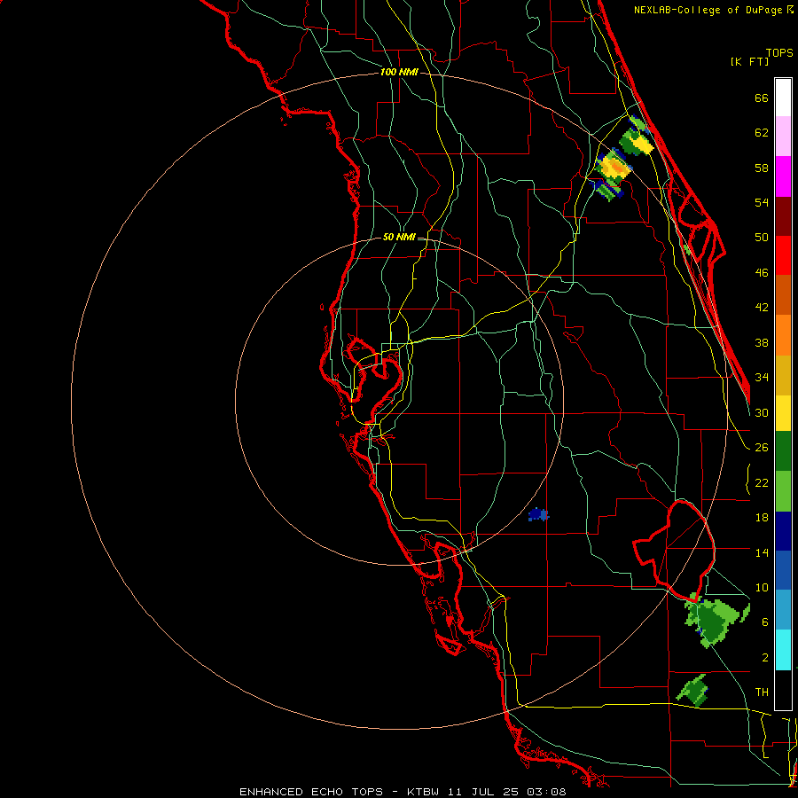Viewport: 798px width, 798px height.
Task: Click the white swatch in the tops legend
Action: [x=783, y=98]
